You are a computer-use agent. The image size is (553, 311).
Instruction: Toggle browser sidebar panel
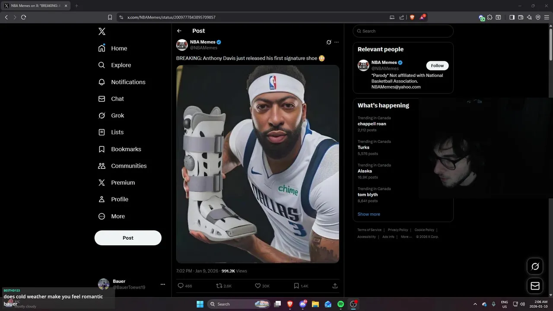(512, 17)
